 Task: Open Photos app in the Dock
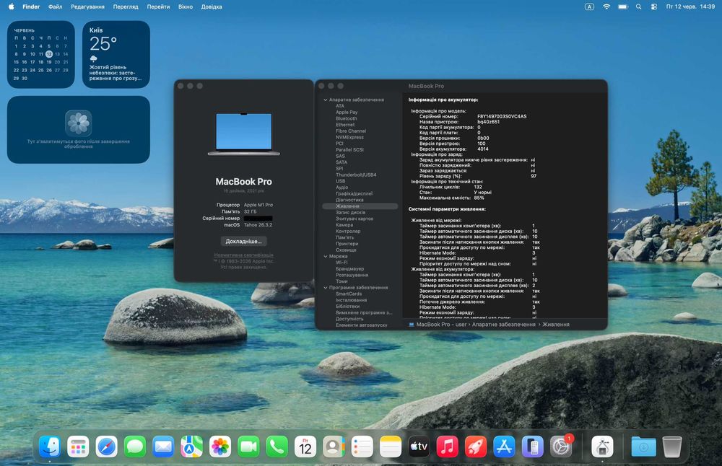(x=220, y=447)
